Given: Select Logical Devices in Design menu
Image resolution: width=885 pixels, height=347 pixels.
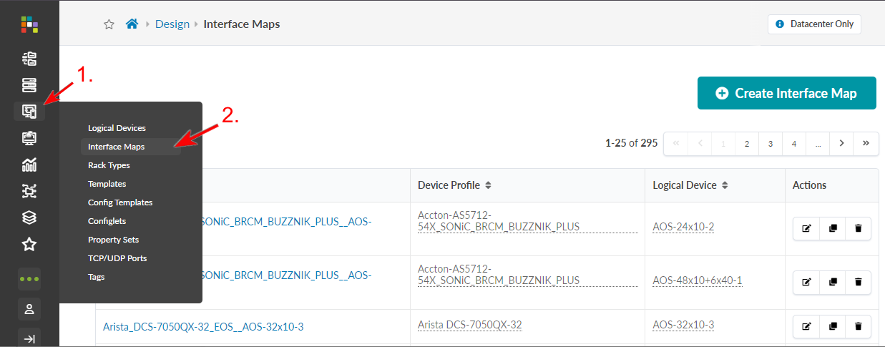Looking at the screenshot, I should (117, 128).
